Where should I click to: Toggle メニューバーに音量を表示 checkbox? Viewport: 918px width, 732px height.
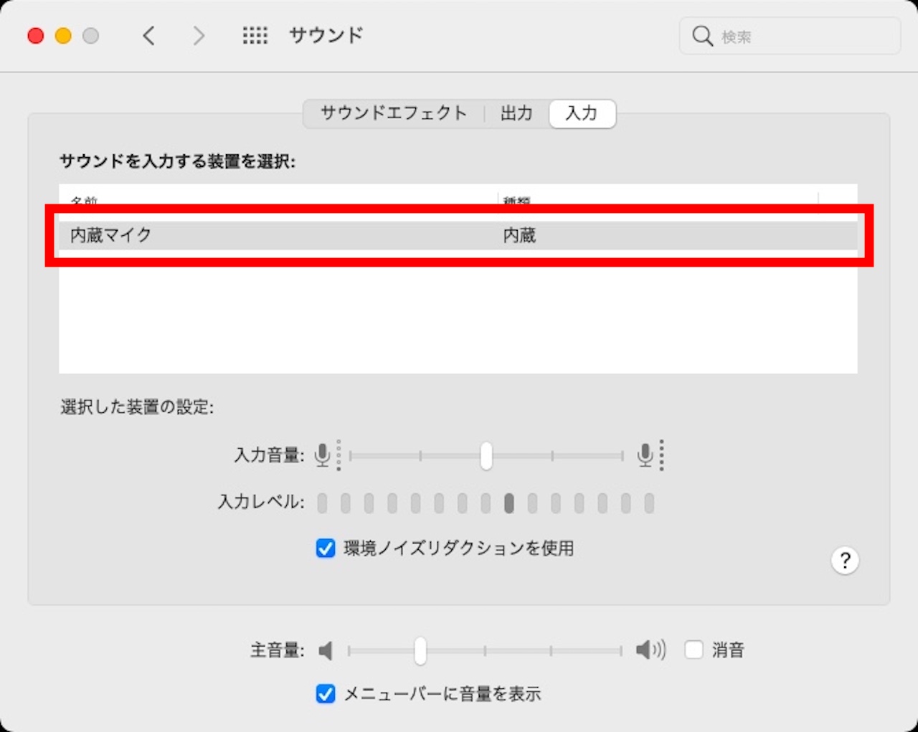click(326, 693)
